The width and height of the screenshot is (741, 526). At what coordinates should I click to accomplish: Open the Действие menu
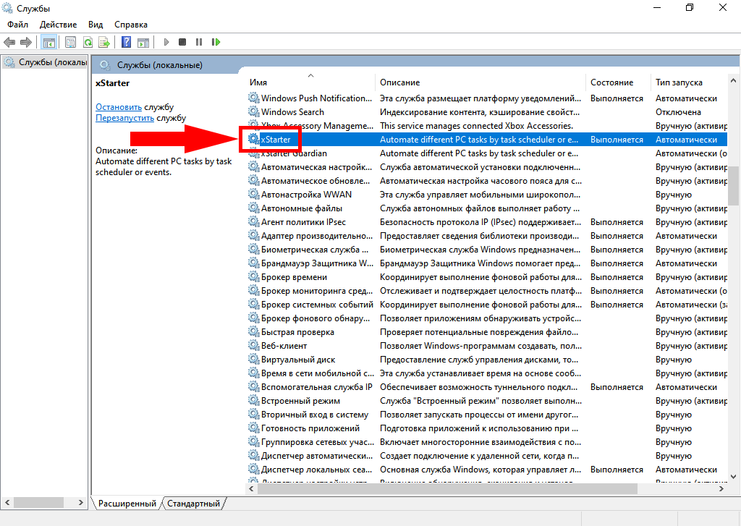(x=58, y=25)
